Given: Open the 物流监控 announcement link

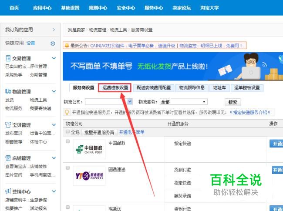Looking at the screenshot, I should [x=211, y=46].
